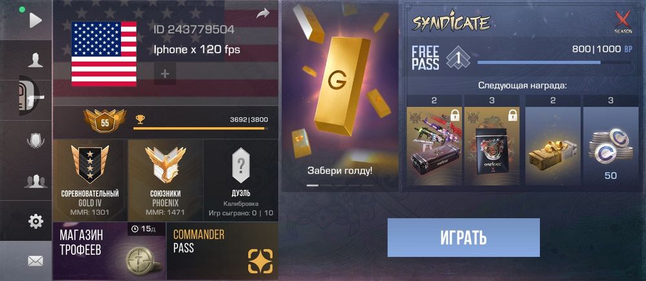
Task: Click the Забери голду gold bar banner
Action: (340, 96)
